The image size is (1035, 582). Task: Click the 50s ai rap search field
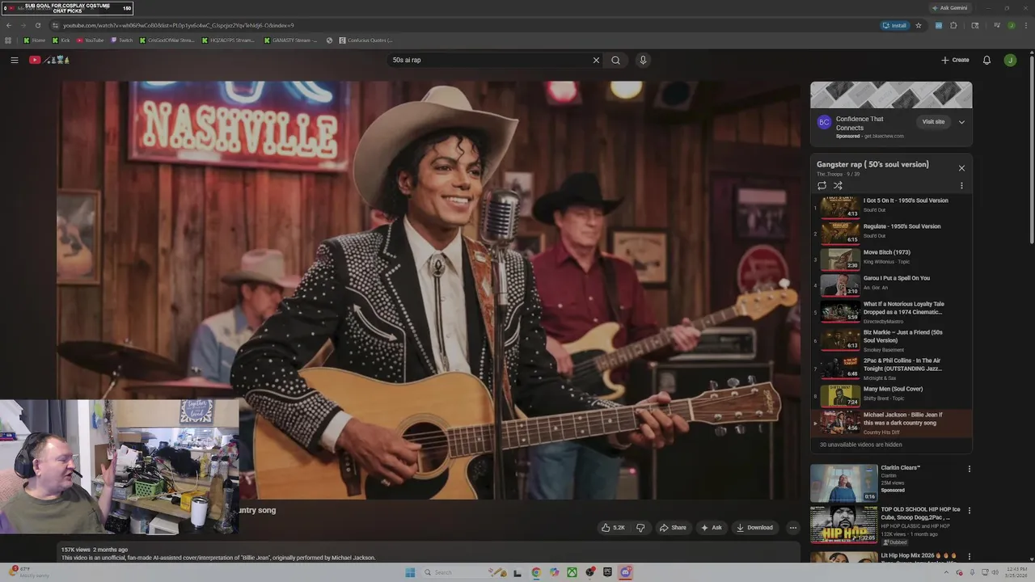point(489,60)
